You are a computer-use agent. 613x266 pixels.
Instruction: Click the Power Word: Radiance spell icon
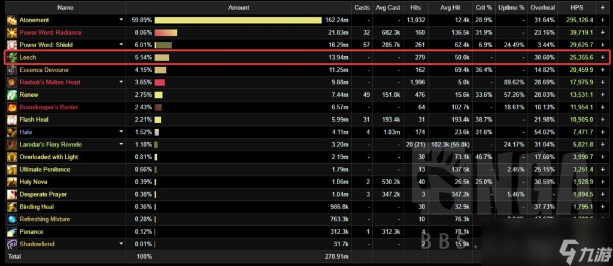[12, 32]
